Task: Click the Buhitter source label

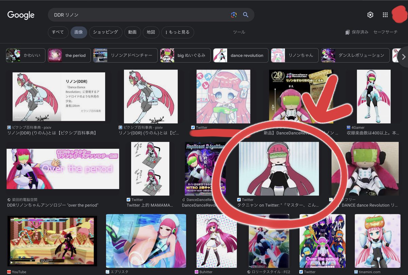Action: [x=203, y=272]
